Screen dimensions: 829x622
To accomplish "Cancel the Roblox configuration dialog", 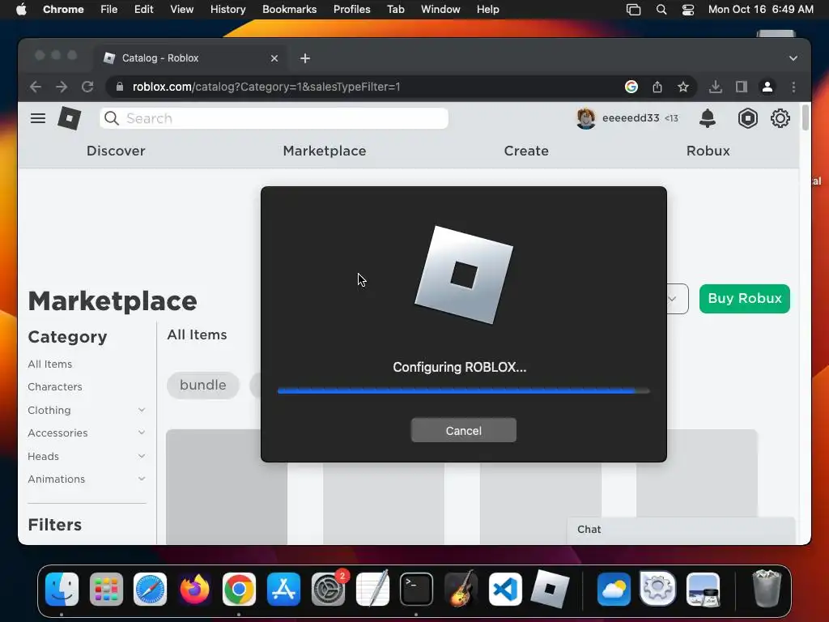I will tap(464, 431).
